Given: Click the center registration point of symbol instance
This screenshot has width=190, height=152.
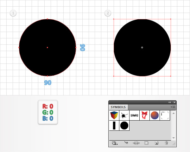Looking at the screenshot, I should tap(142, 48).
